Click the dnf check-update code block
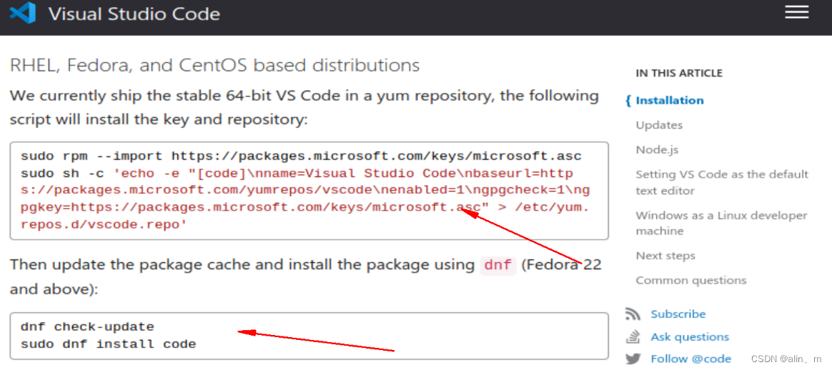832x370 pixels. (309, 335)
